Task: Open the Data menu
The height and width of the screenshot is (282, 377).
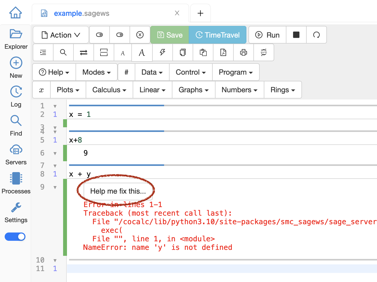Action: point(152,72)
